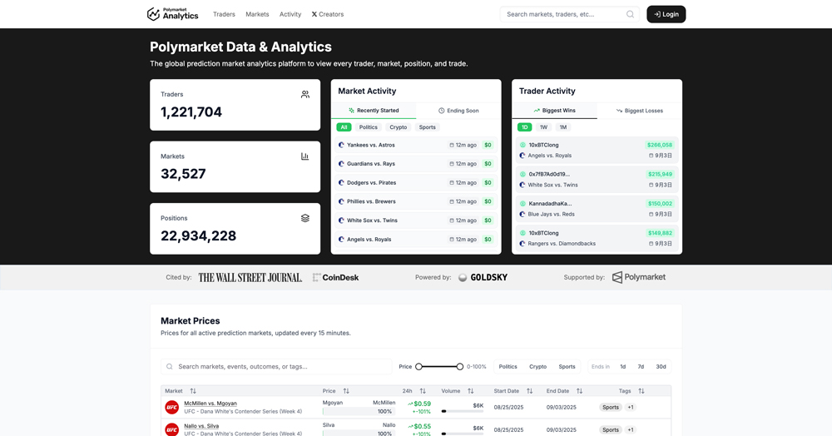This screenshot has height=436, width=832.
Task: Open the Biggest Losses tab
Action: 639,111
